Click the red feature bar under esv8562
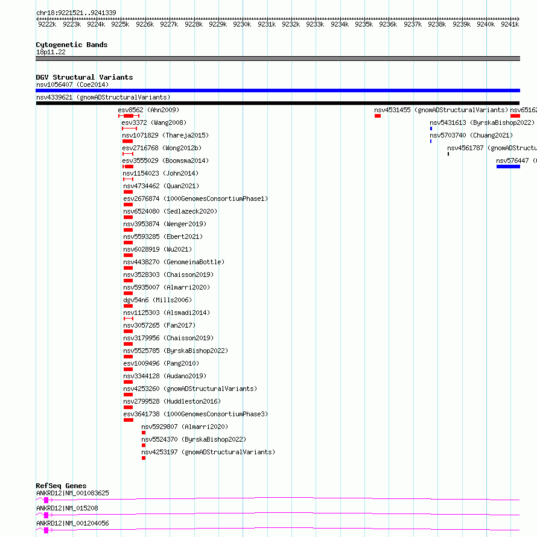 click(x=129, y=116)
